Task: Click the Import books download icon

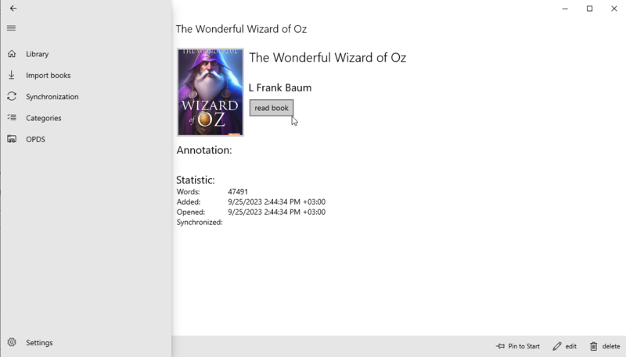Action: coord(12,75)
